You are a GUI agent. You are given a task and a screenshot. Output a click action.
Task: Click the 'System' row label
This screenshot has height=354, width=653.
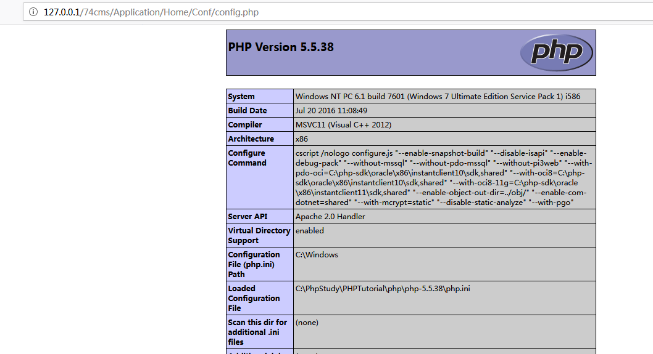coord(241,97)
